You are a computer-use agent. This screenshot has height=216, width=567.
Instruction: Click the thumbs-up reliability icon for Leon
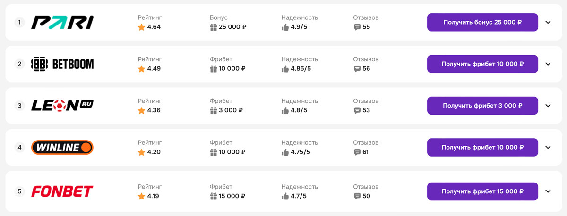click(x=285, y=110)
